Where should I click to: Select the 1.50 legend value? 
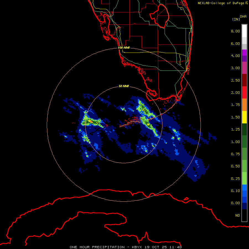(x=235, y=117)
